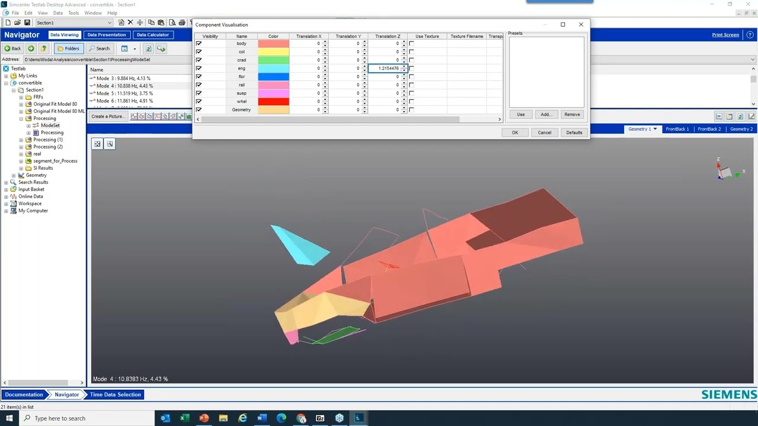Click the Type here to search box
The height and width of the screenshot is (426, 758).
[x=86, y=418]
